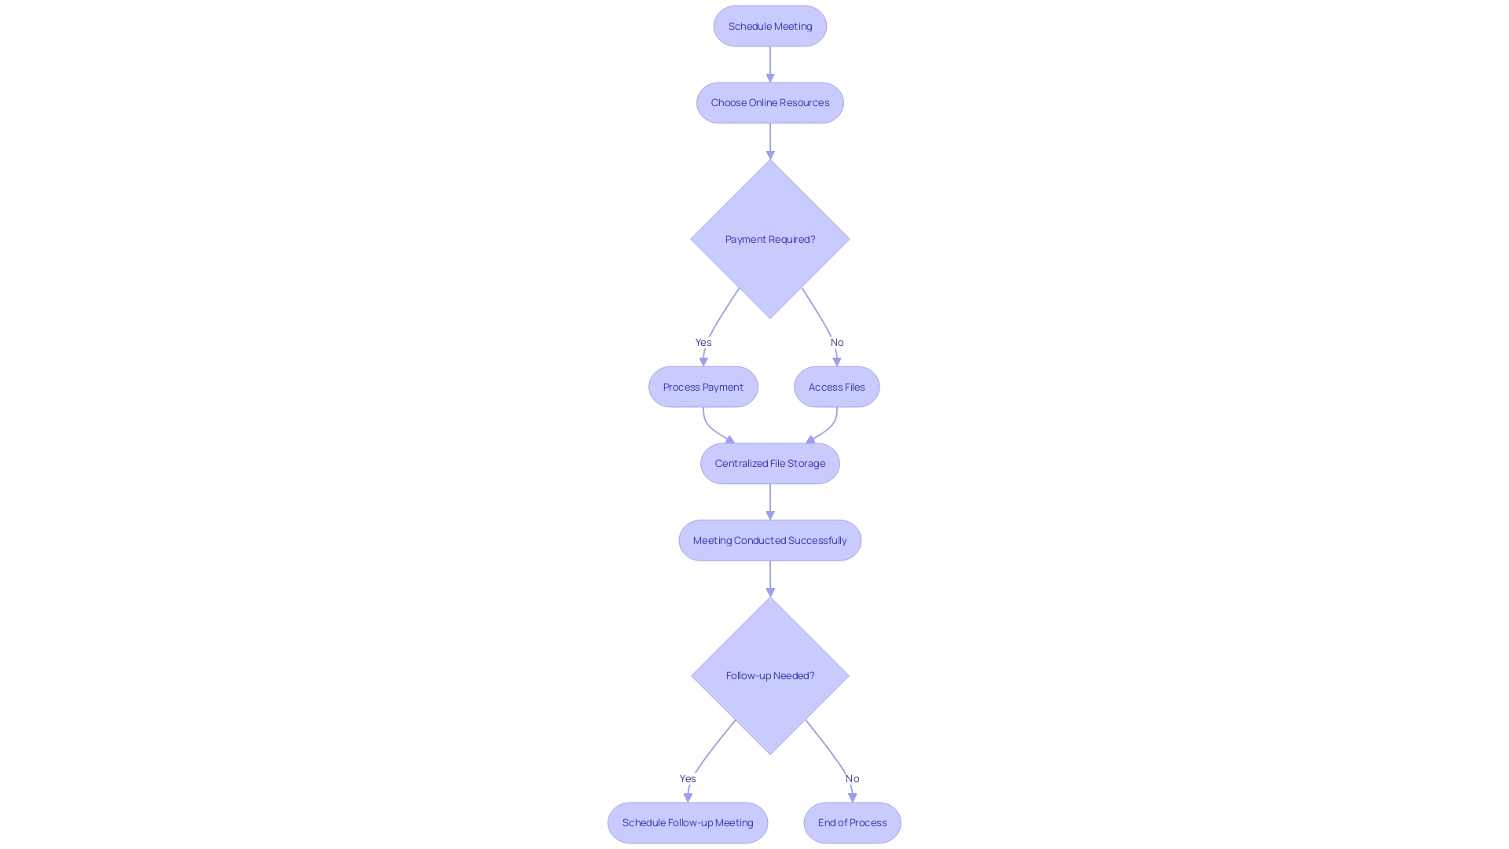The width and height of the screenshot is (1509, 849).
Task: Click the Payment Required decision diamond
Action: point(770,238)
